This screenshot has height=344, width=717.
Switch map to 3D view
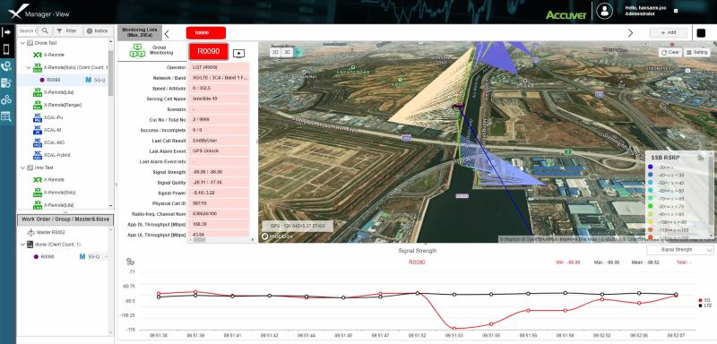tap(286, 52)
